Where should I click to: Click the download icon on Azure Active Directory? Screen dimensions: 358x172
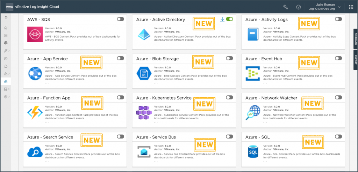(222, 19)
